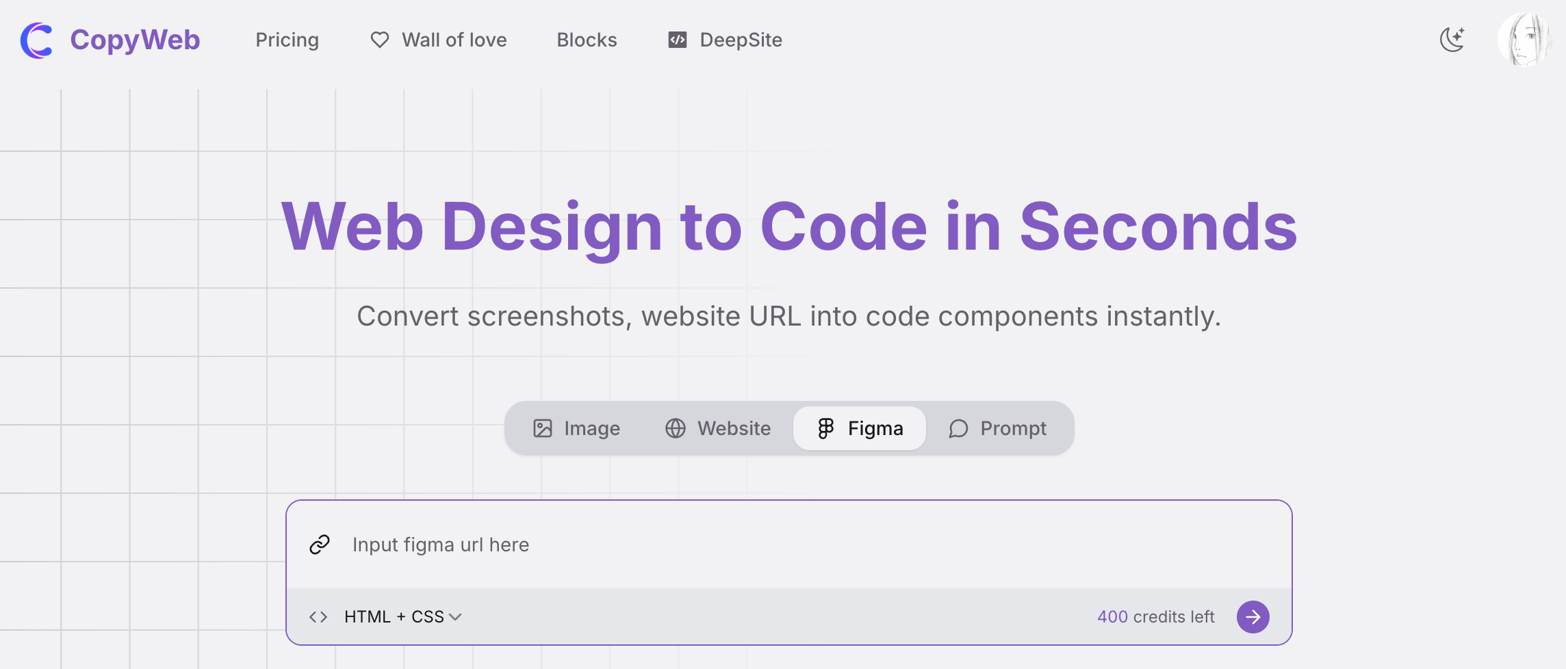
Task: Click the heart icon beside Wall of love
Action: 380,40
